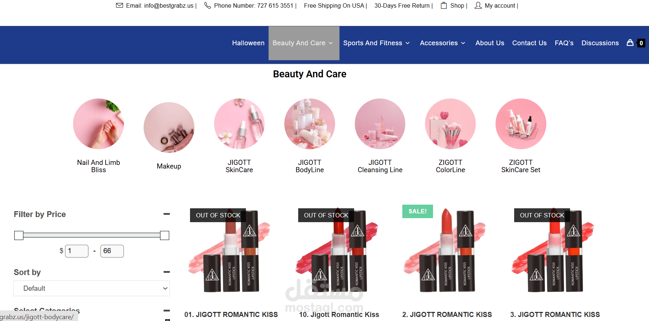Click the JIGOTT Cleansing Line label
The width and height of the screenshot is (649, 321).
[x=380, y=166]
